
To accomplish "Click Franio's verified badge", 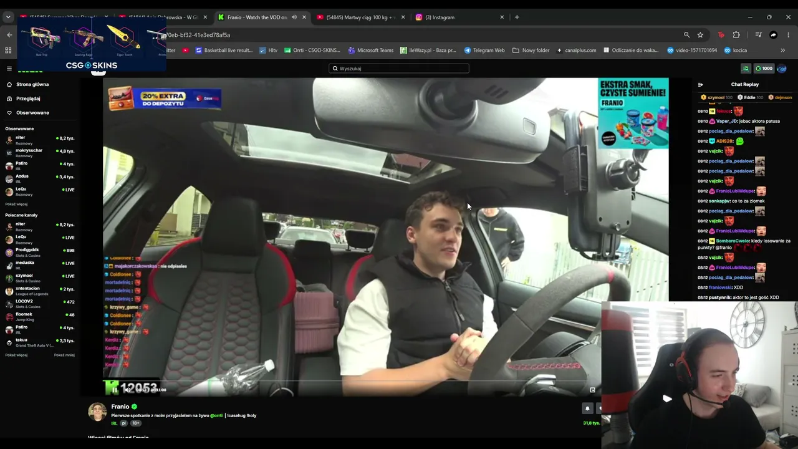I will [x=134, y=407].
